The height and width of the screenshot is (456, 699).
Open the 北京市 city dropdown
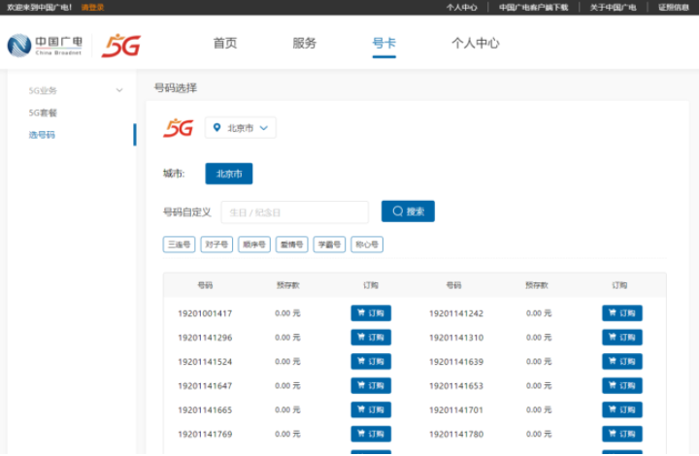tap(241, 128)
